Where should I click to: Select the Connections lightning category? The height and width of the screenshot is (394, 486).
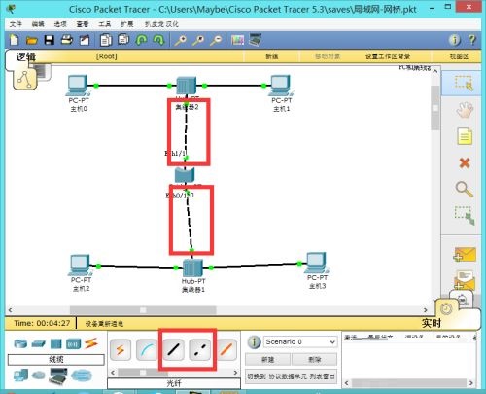click(91, 343)
